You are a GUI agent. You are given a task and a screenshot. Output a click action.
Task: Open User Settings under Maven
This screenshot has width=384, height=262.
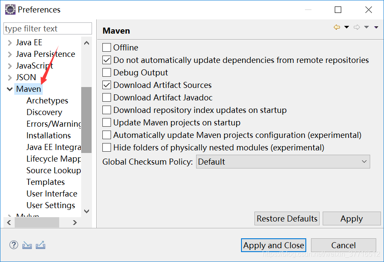pos(51,205)
